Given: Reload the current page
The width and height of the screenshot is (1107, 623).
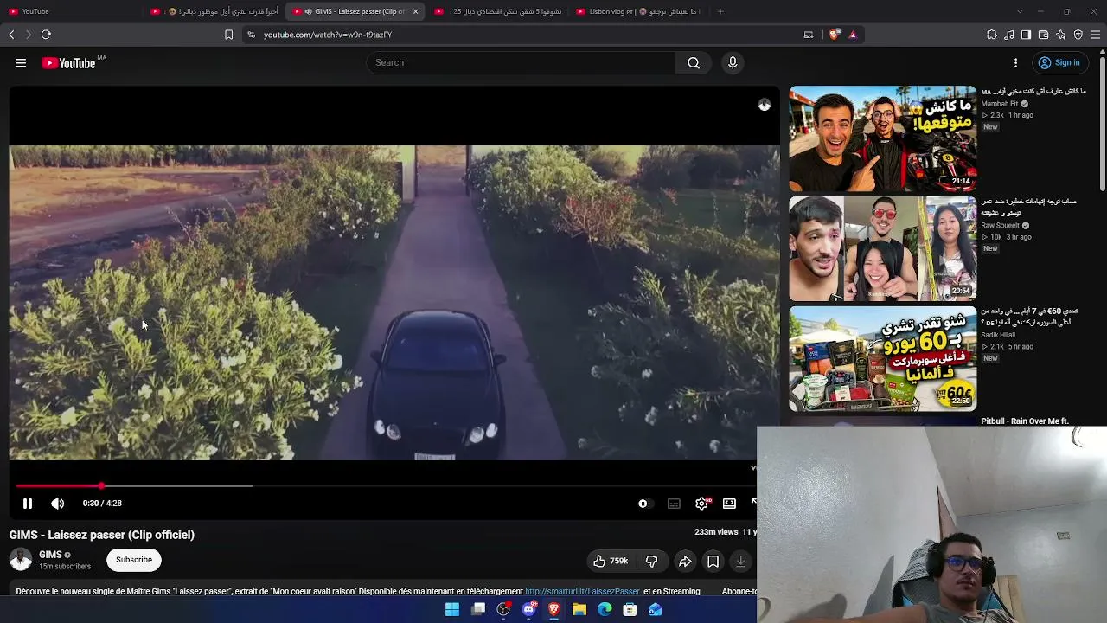Looking at the screenshot, I should point(46,35).
